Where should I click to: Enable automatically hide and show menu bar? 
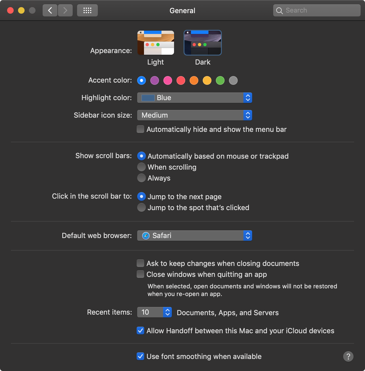pyautogui.click(x=140, y=129)
